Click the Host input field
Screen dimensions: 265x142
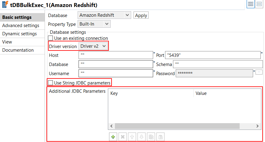tap(116, 55)
